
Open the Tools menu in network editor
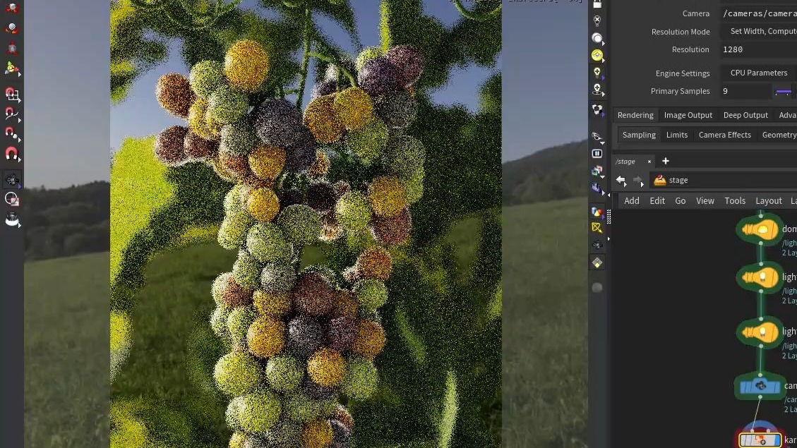pyautogui.click(x=735, y=200)
